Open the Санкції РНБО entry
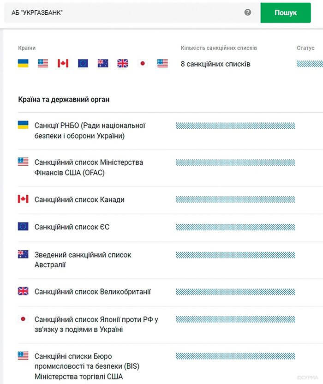323x384 pixels. tap(90, 130)
